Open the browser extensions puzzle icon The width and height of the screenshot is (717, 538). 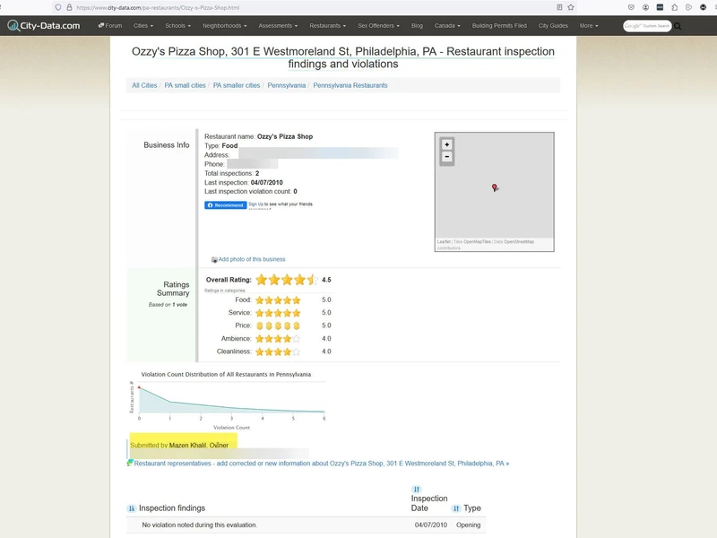click(x=675, y=7)
